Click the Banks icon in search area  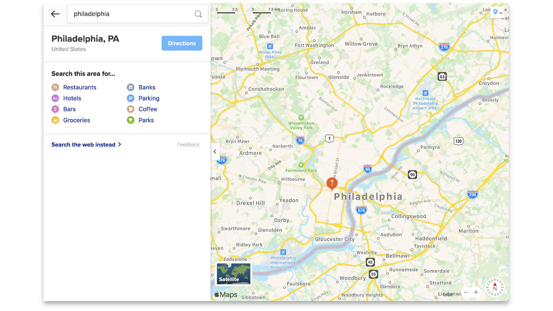(x=131, y=87)
